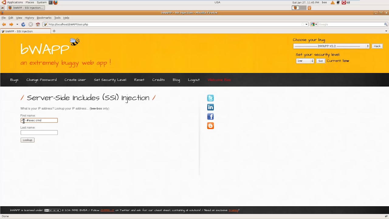The height and width of the screenshot is (219, 389).
Task: Click the Creative Commons license badge
Action: (52, 210)
